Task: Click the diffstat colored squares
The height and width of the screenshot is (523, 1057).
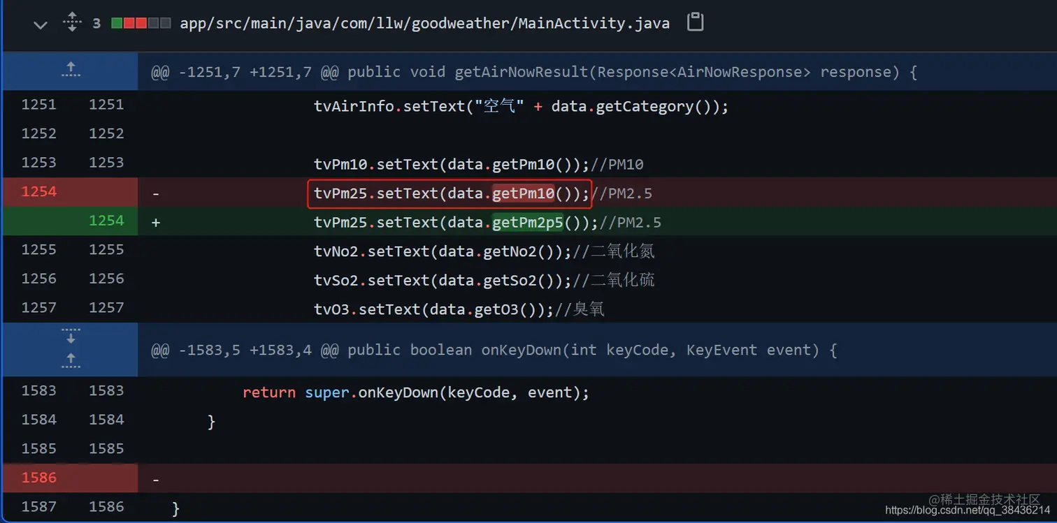Action: pos(141,23)
